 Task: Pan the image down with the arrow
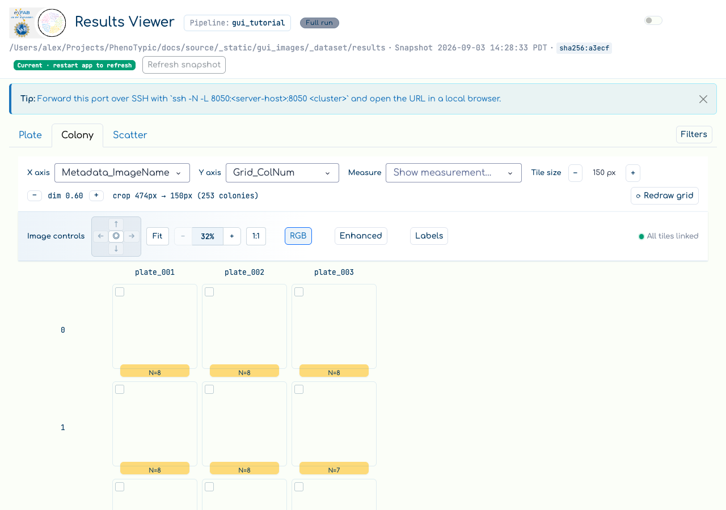click(116, 248)
